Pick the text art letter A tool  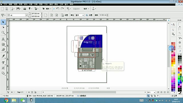tap(3, 39)
